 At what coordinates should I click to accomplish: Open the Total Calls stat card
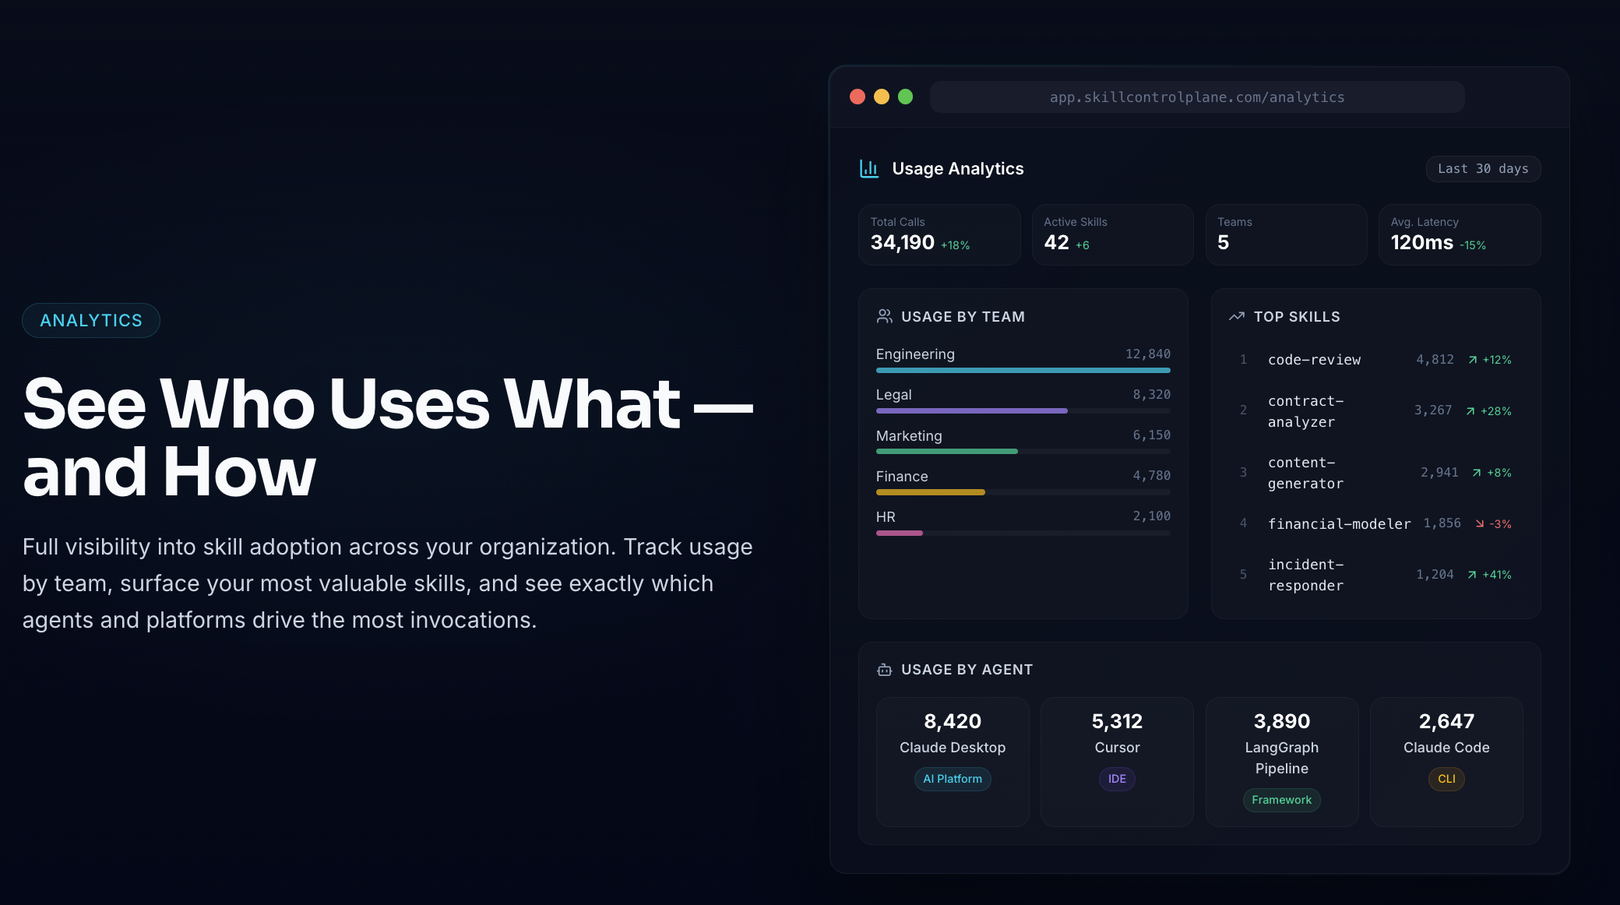939,234
